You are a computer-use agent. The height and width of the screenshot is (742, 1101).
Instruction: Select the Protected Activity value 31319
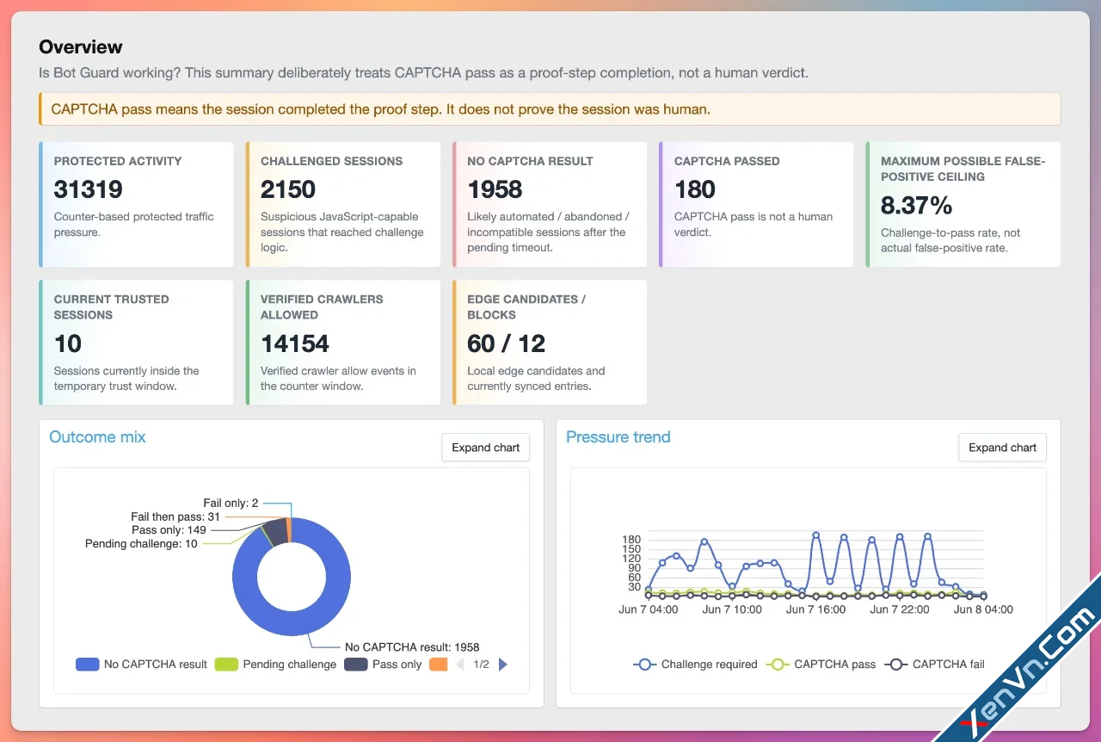pyautogui.click(x=88, y=189)
